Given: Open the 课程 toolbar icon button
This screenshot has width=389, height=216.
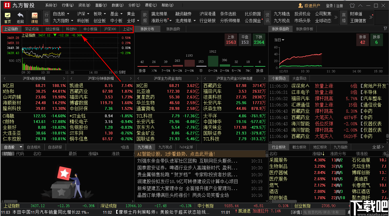Looking at the screenshot, I should point(34,17).
